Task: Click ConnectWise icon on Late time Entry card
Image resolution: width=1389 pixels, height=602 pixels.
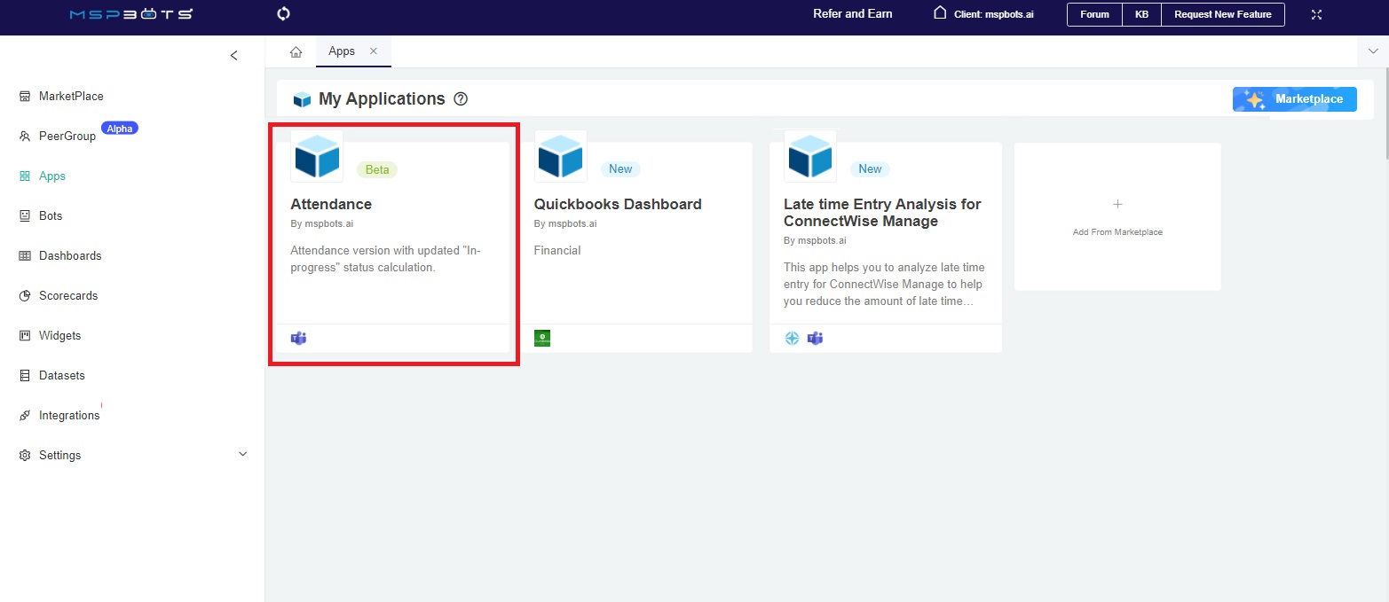Action: tap(793, 338)
